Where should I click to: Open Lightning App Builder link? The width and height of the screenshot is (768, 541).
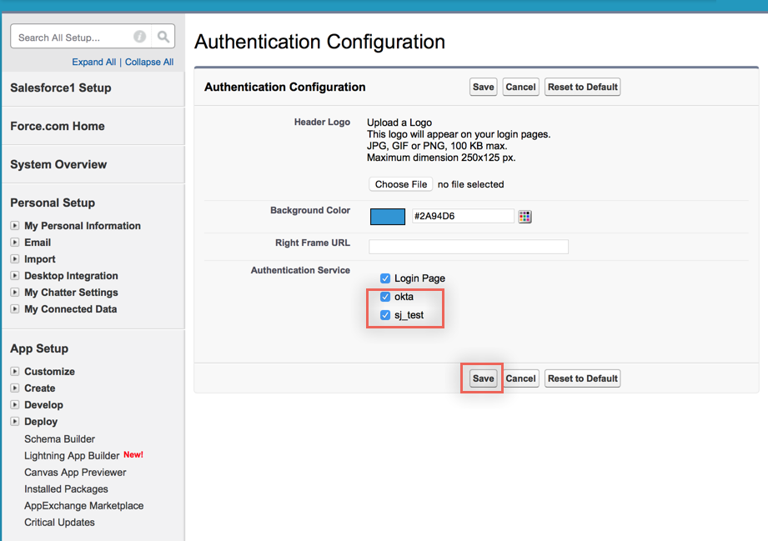pos(72,455)
